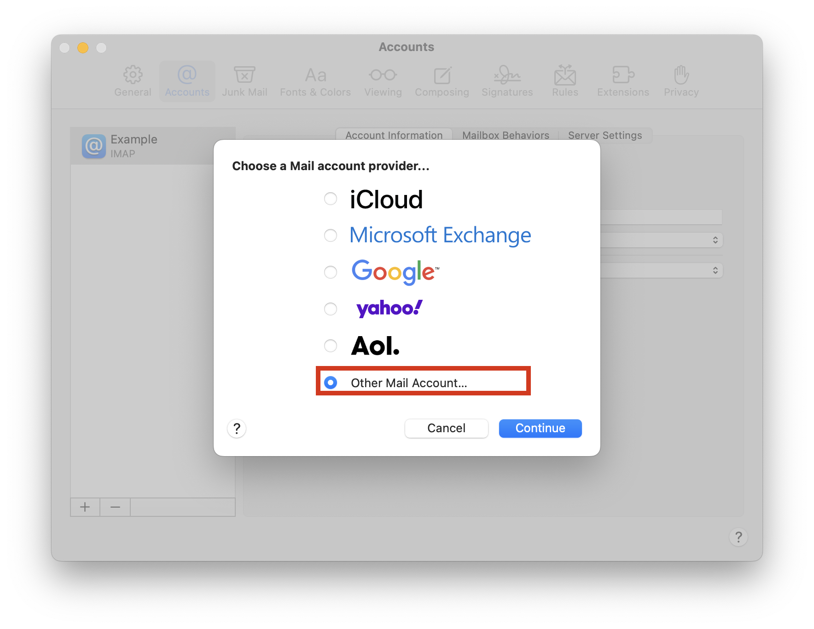This screenshot has width=814, height=629.
Task: Open the upper popup menu behind the dialog
Action: (x=662, y=240)
